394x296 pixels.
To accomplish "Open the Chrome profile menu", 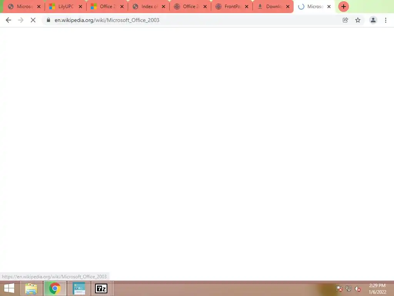I will (373, 20).
